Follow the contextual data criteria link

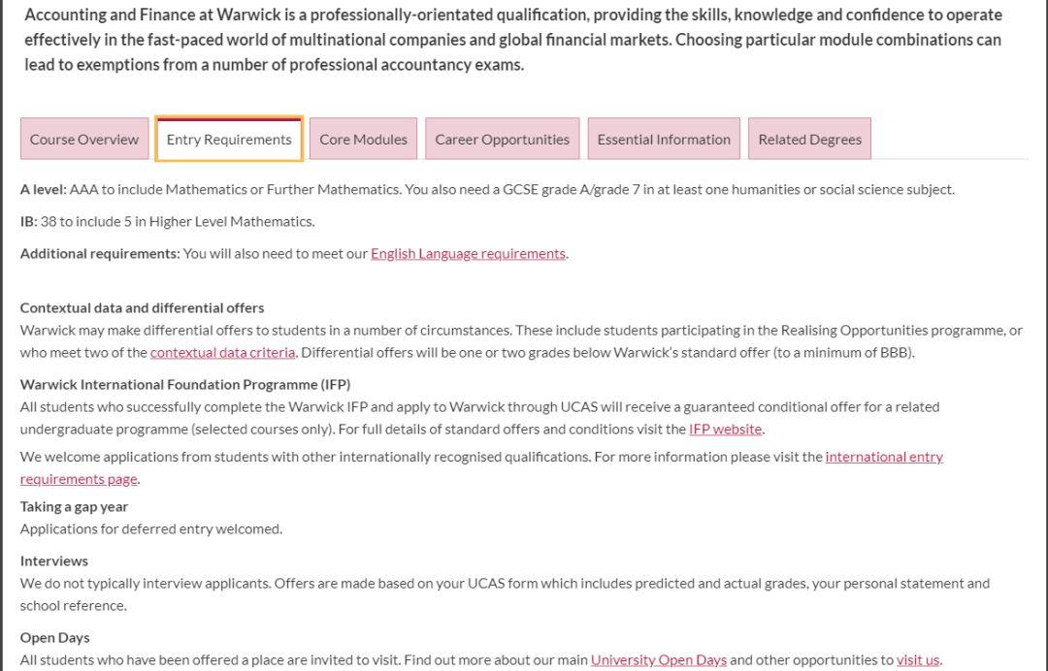[222, 352]
